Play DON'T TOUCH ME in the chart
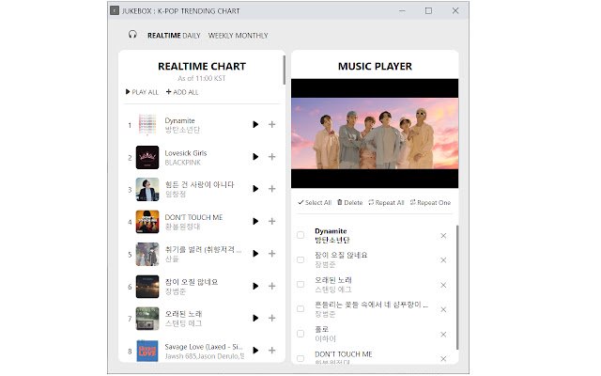This screenshot has width=601, height=376. click(255, 222)
